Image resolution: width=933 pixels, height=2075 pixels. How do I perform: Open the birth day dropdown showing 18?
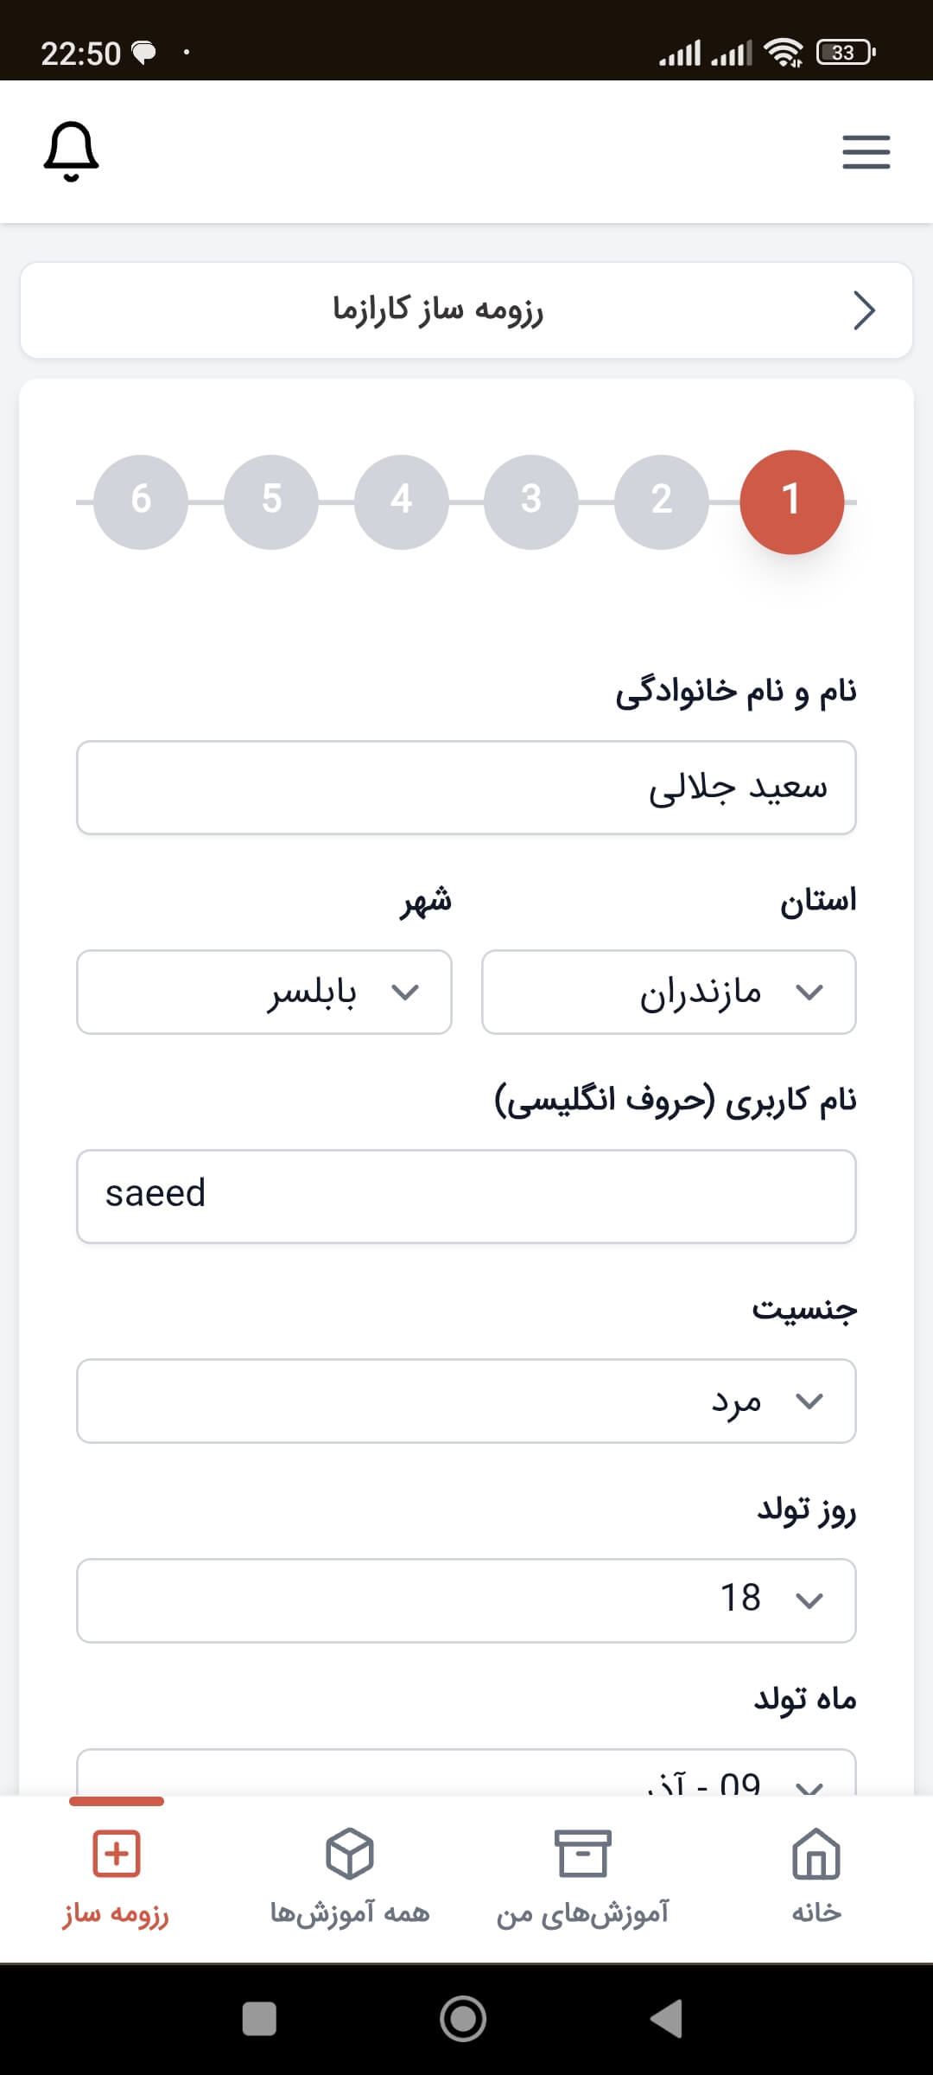click(x=466, y=1600)
